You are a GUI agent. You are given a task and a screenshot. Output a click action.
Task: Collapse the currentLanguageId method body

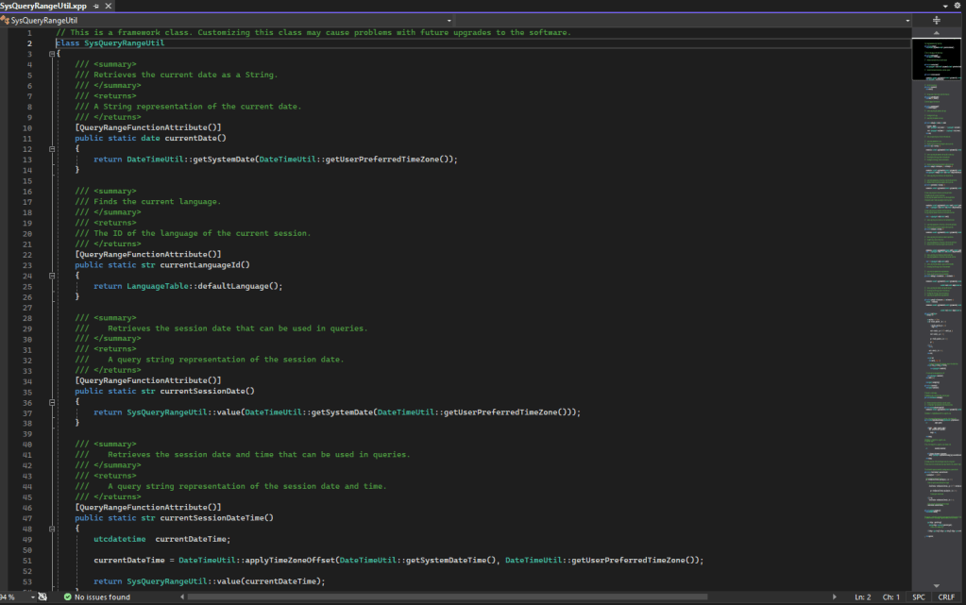pos(51,276)
